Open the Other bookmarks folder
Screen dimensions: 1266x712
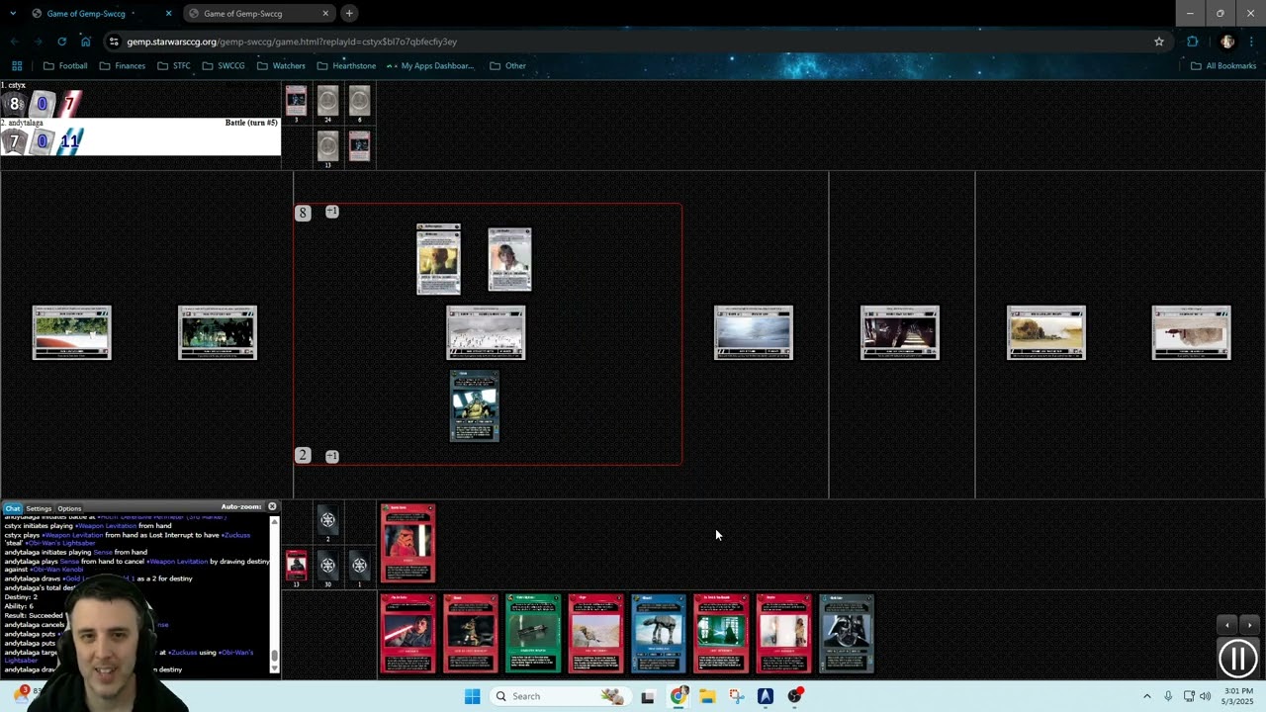[507, 66]
